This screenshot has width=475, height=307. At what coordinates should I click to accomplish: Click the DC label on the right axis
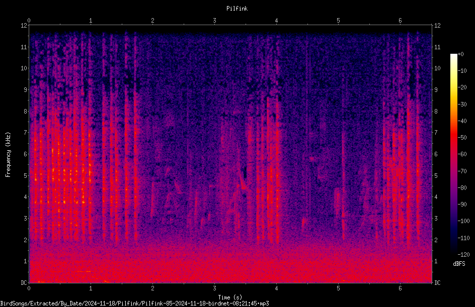(437, 282)
